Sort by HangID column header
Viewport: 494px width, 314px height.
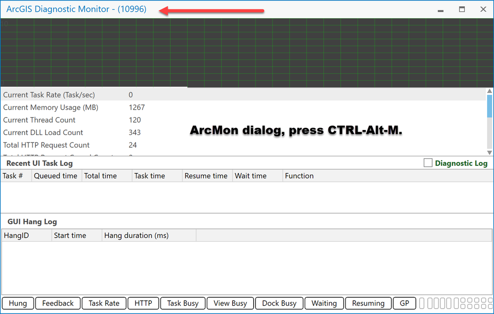point(27,235)
